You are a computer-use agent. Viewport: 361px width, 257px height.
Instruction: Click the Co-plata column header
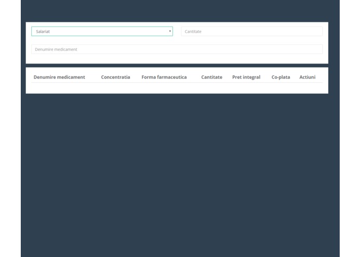pyautogui.click(x=280, y=77)
